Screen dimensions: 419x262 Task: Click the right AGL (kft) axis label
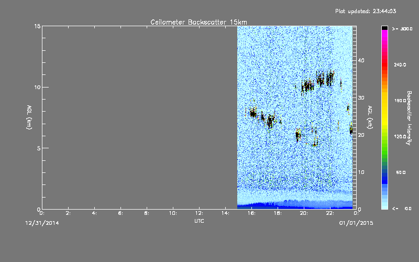(370, 117)
